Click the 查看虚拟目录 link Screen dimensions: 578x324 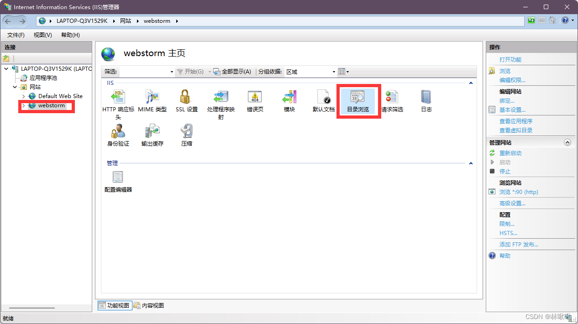tap(516, 131)
